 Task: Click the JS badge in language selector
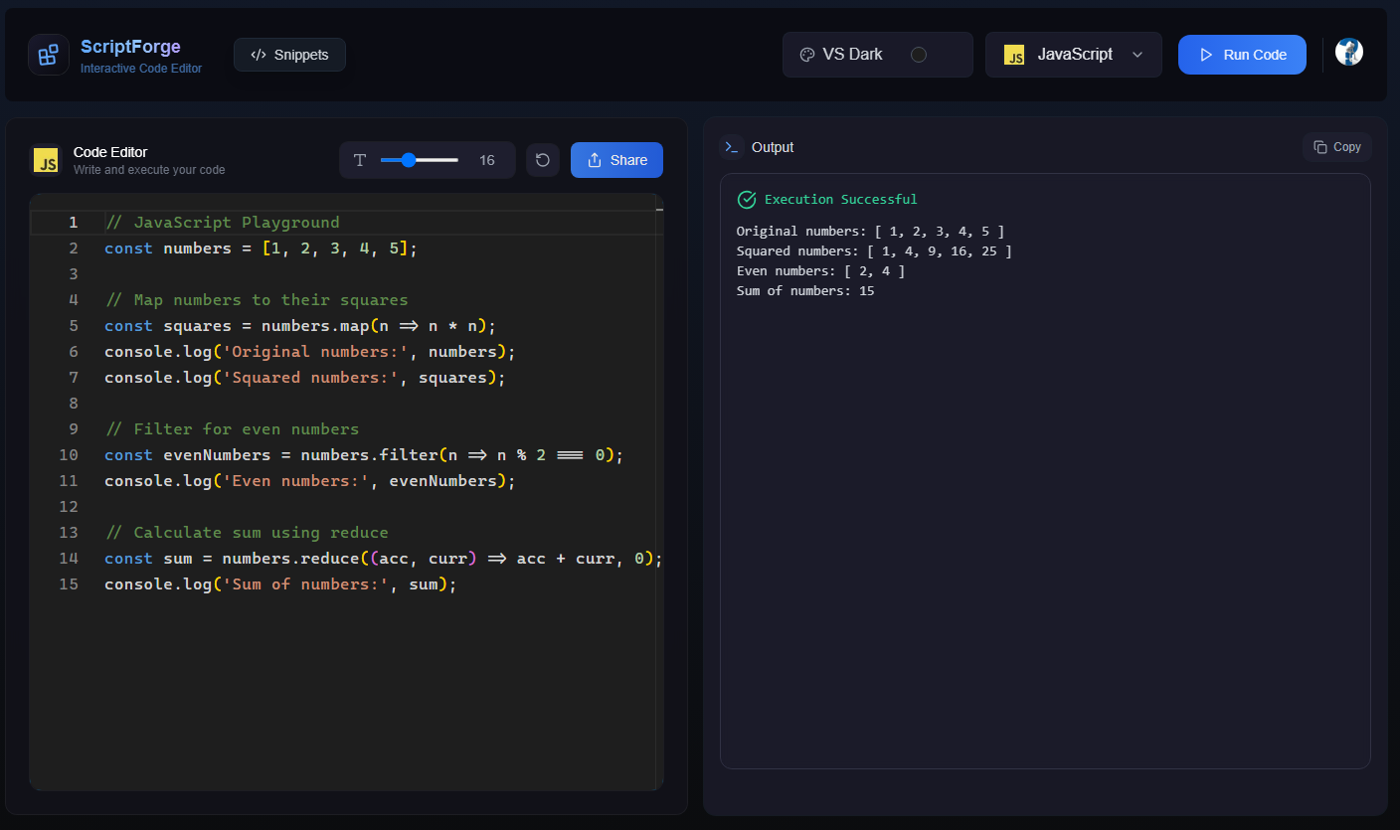pos(1014,55)
